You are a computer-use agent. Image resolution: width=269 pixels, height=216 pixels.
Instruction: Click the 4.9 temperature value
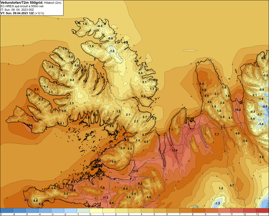[x=207, y=96]
